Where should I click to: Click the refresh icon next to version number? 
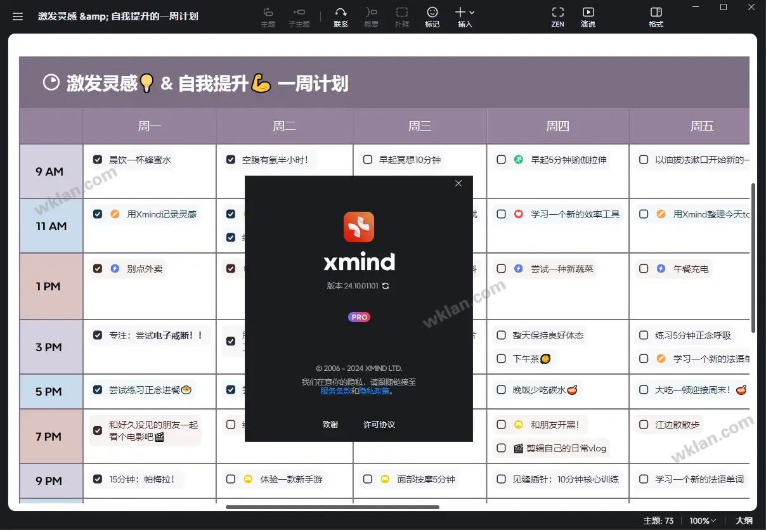(x=386, y=286)
